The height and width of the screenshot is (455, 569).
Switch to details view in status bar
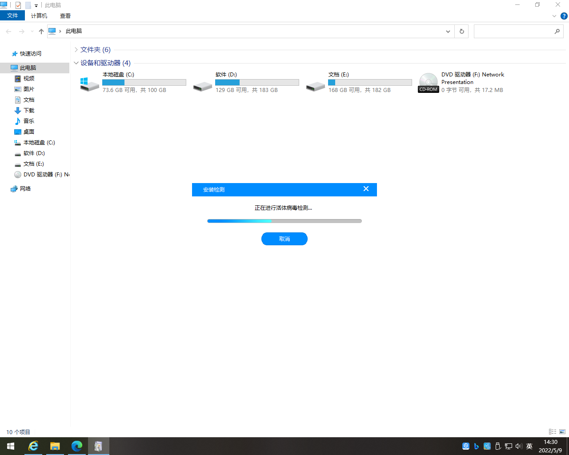coord(553,431)
